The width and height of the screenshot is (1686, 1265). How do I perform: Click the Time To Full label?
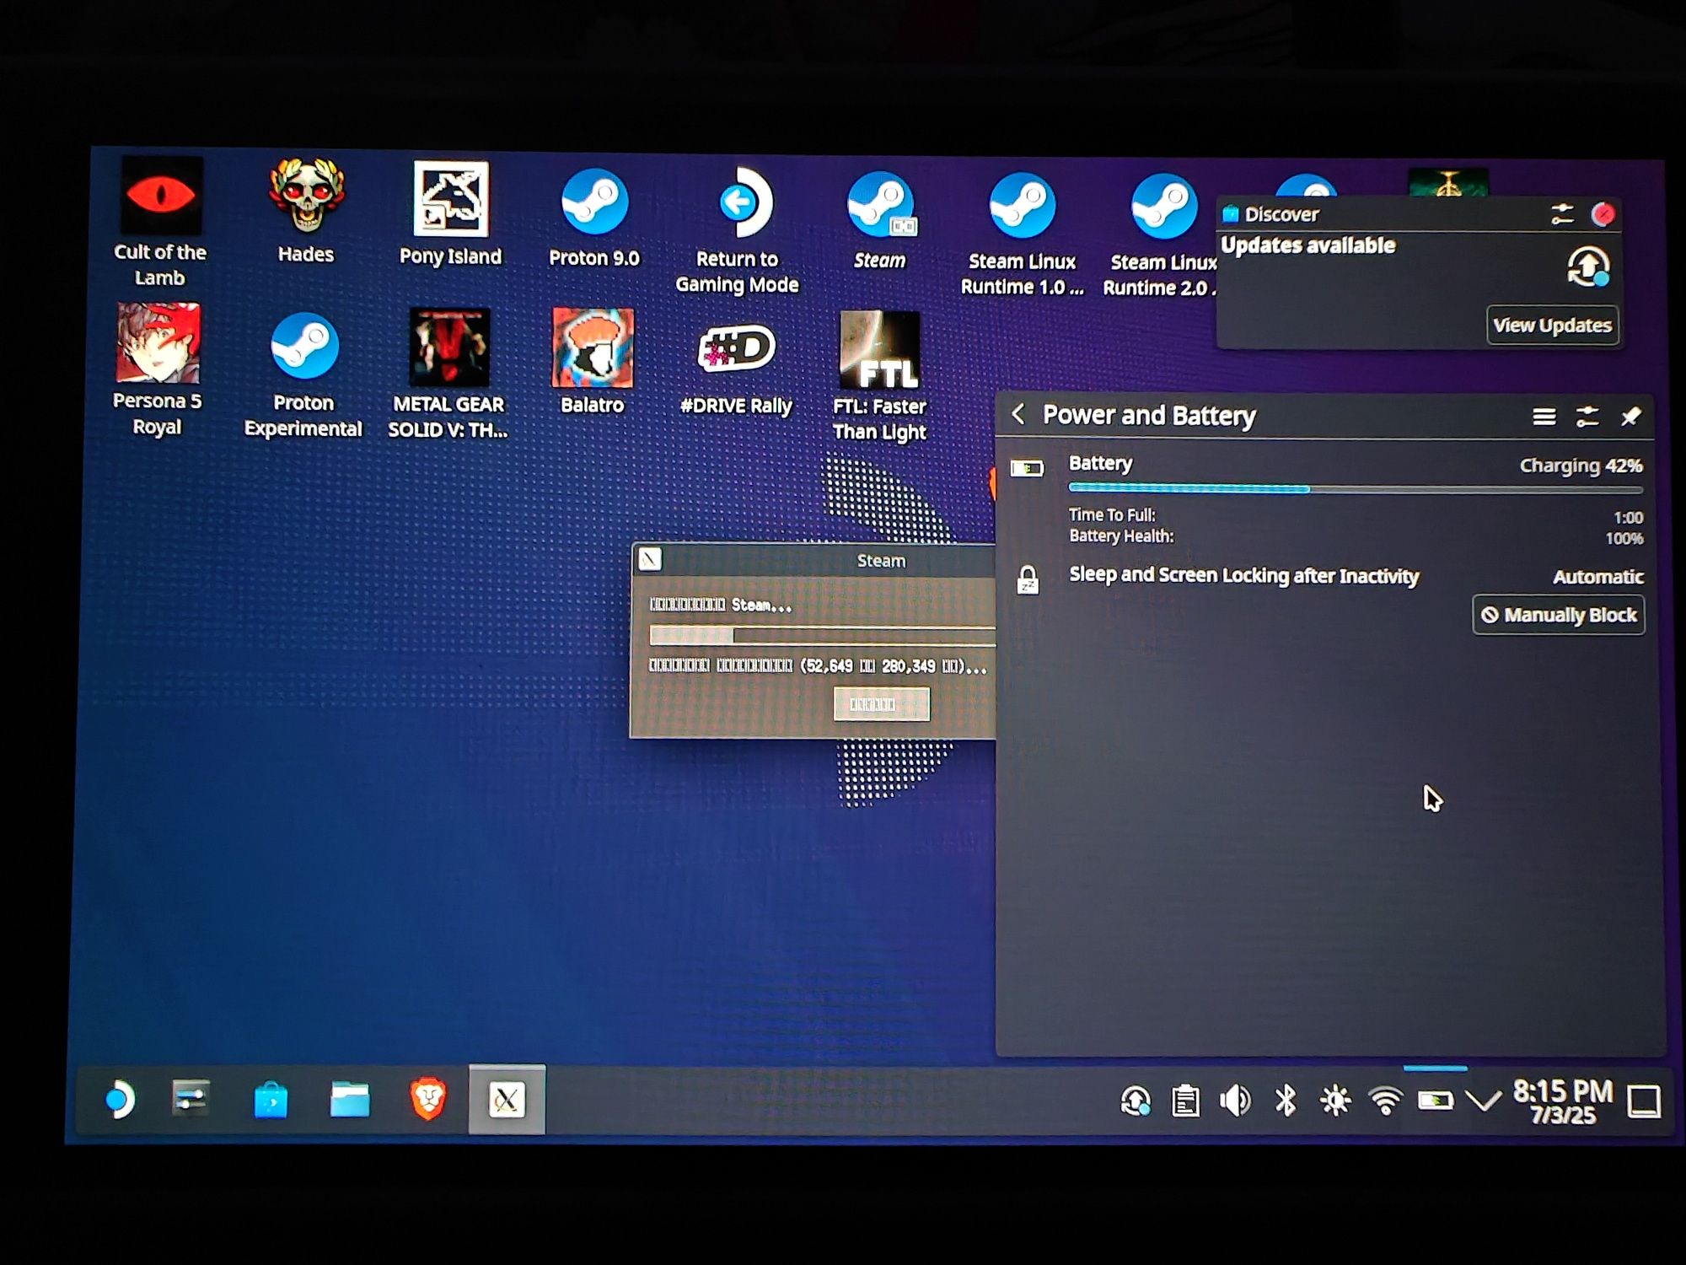click(1112, 514)
